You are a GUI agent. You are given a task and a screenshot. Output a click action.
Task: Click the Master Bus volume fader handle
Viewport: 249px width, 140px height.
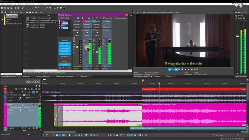click(x=237, y=36)
